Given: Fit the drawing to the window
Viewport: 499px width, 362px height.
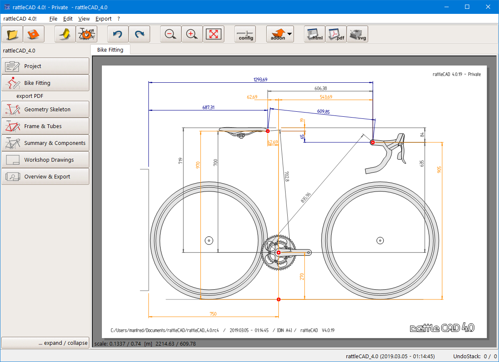Looking at the screenshot, I should (x=213, y=34).
